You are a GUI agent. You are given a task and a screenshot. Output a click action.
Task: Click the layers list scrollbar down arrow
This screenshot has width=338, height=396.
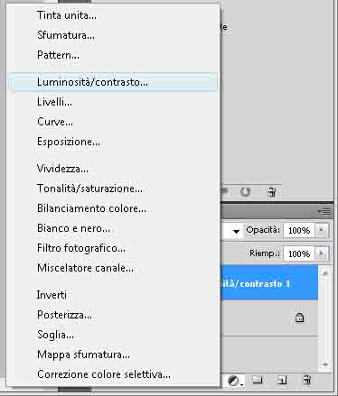325,364
